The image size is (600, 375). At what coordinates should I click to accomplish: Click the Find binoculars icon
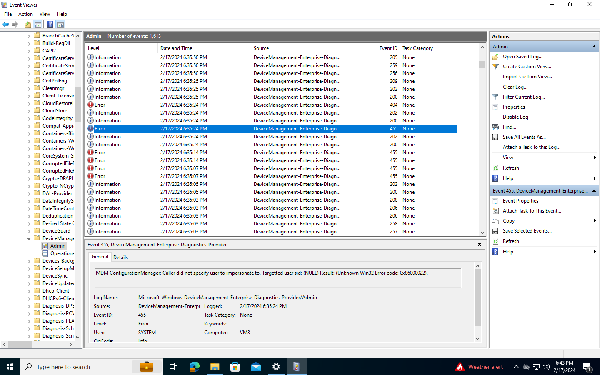click(x=495, y=127)
